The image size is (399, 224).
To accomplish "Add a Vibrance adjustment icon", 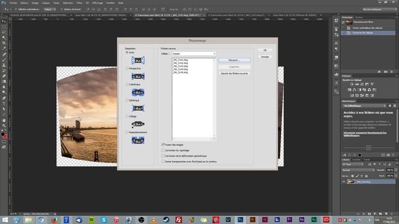I will coord(372,85).
